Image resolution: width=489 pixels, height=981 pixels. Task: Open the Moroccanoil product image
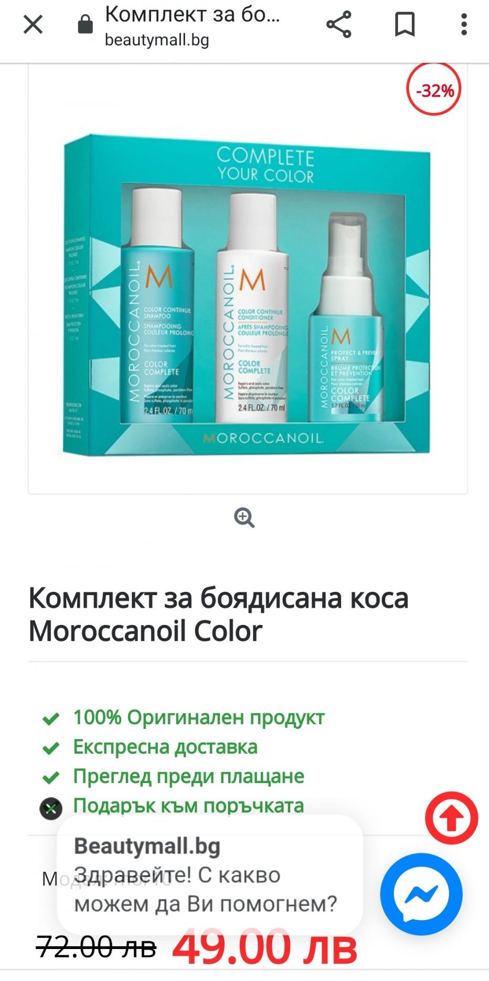(x=247, y=294)
